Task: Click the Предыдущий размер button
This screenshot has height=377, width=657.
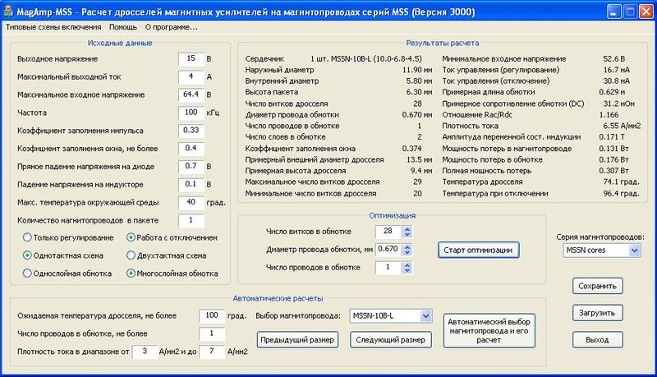Action: pyautogui.click(x=297, y=340)
